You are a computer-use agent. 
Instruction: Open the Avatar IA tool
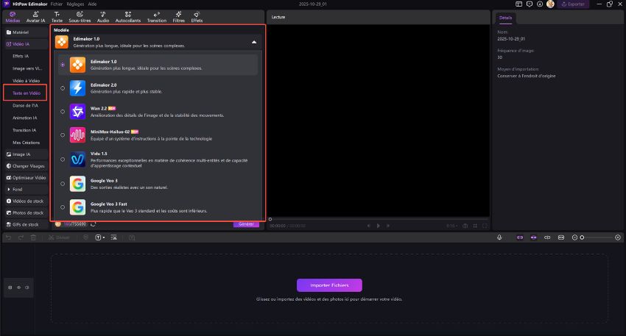click(35, 17)
